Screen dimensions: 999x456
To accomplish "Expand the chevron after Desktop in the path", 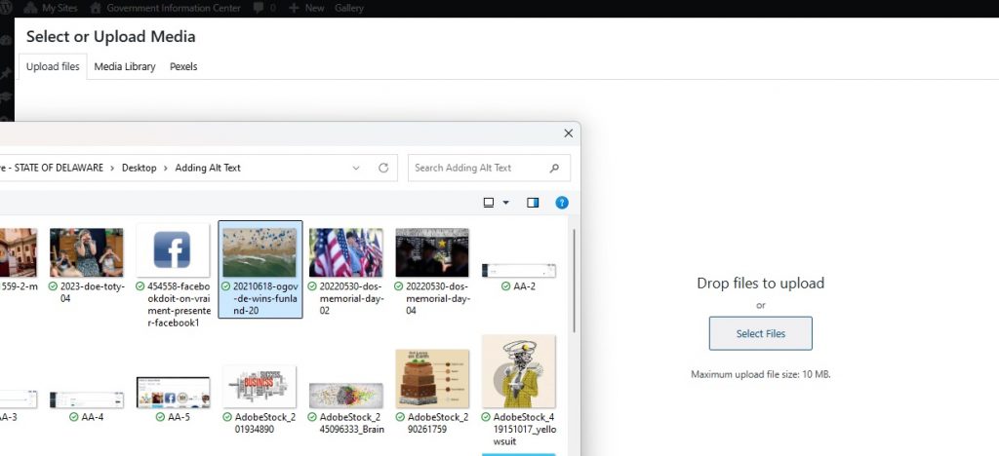I will [x=166, y=168].
